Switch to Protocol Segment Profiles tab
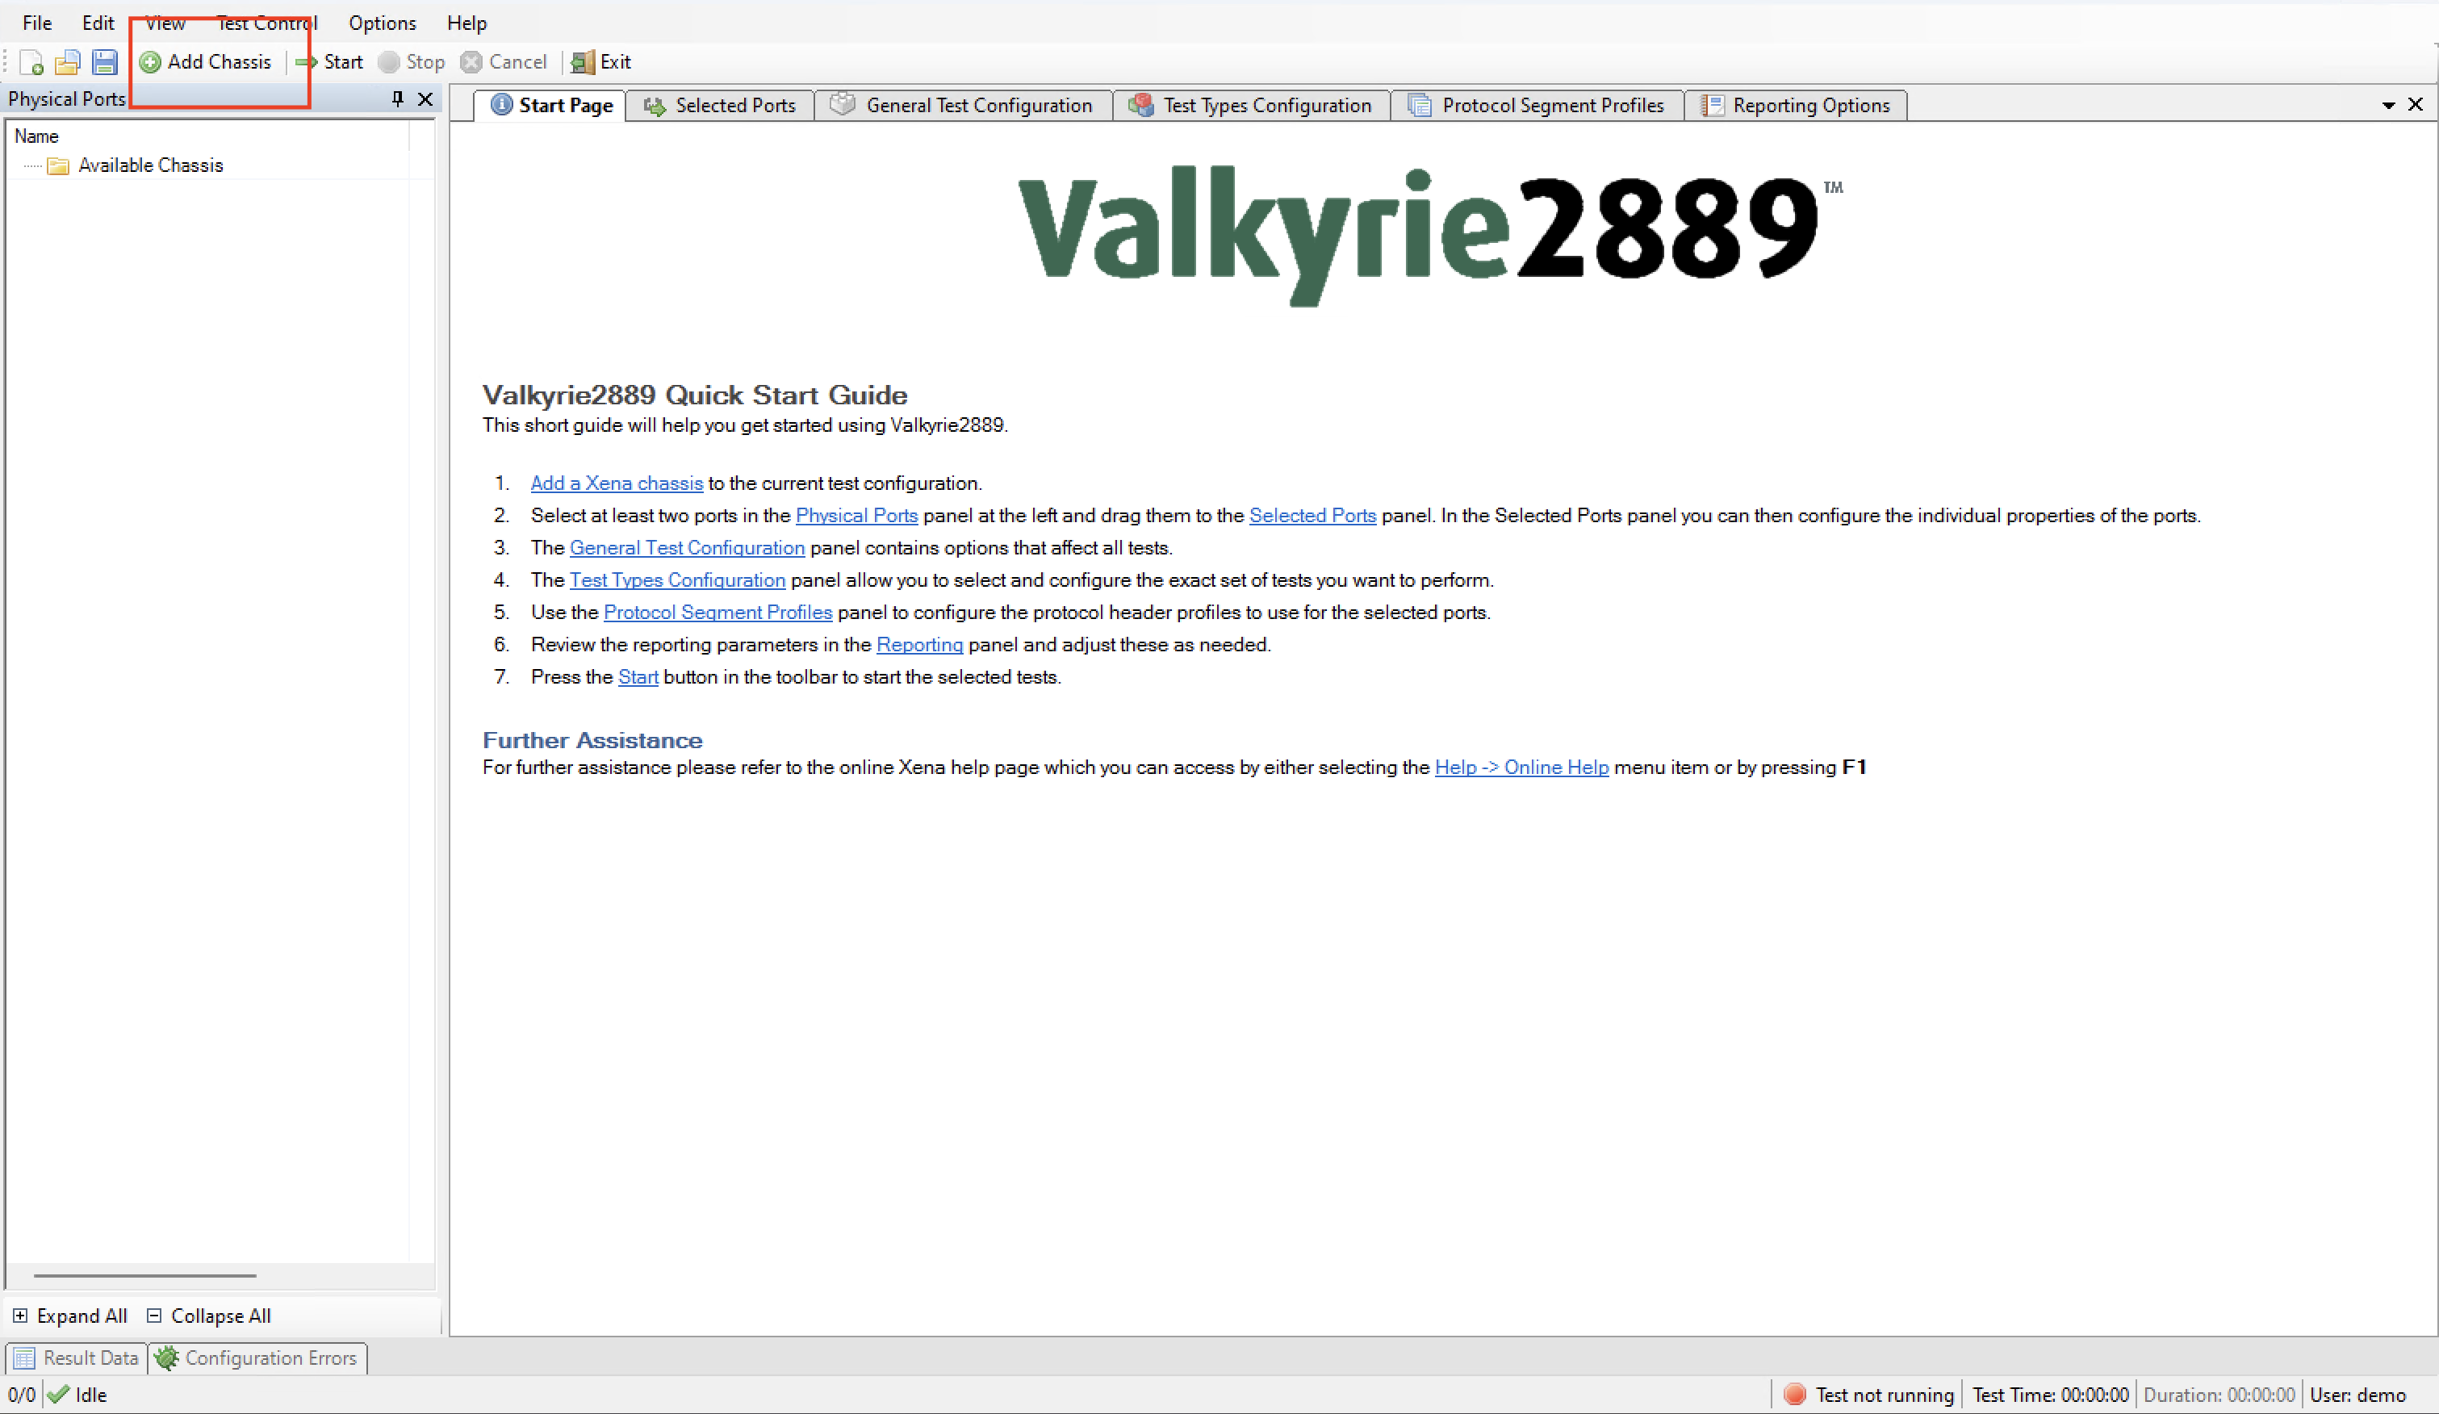 (1537, 106)
